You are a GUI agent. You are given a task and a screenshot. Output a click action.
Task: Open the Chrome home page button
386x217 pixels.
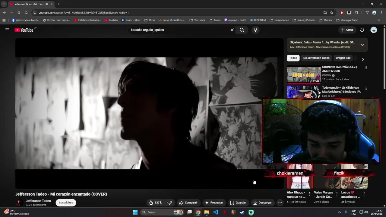coord(26,13)
